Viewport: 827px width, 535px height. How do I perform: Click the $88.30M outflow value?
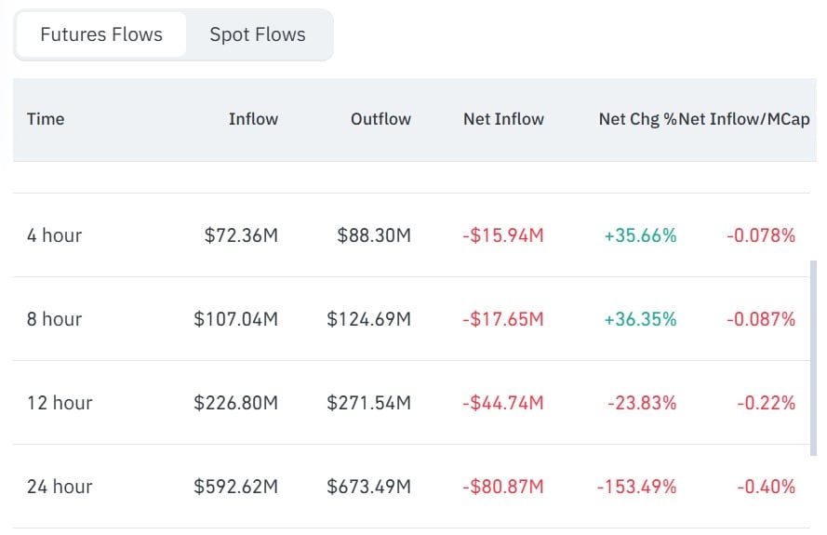pos(374,235)
